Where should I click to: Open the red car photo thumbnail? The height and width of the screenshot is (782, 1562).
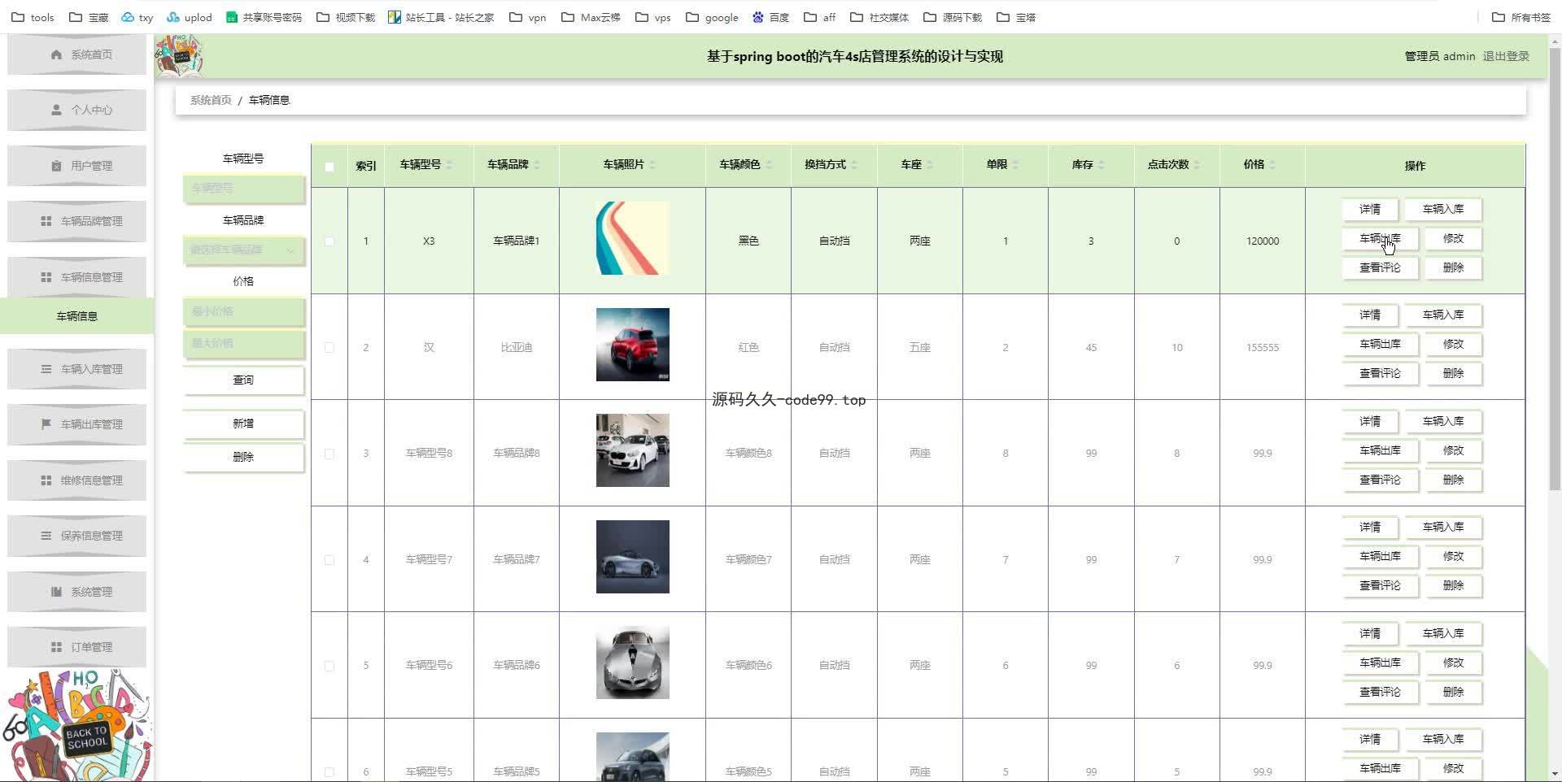tap(633, 345)
